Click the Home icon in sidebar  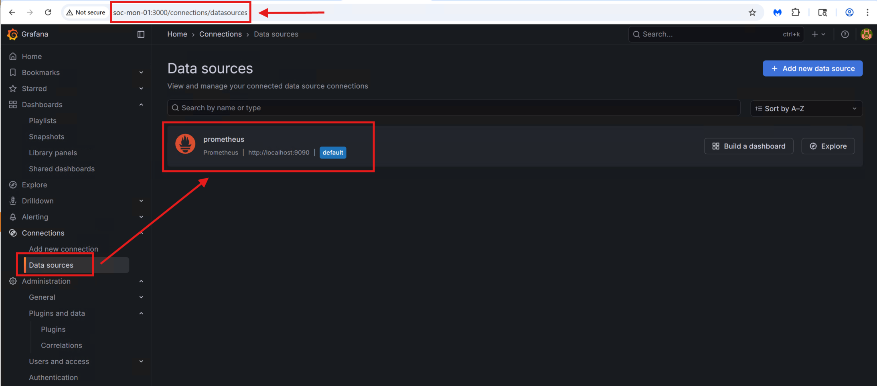click(13, 57)
